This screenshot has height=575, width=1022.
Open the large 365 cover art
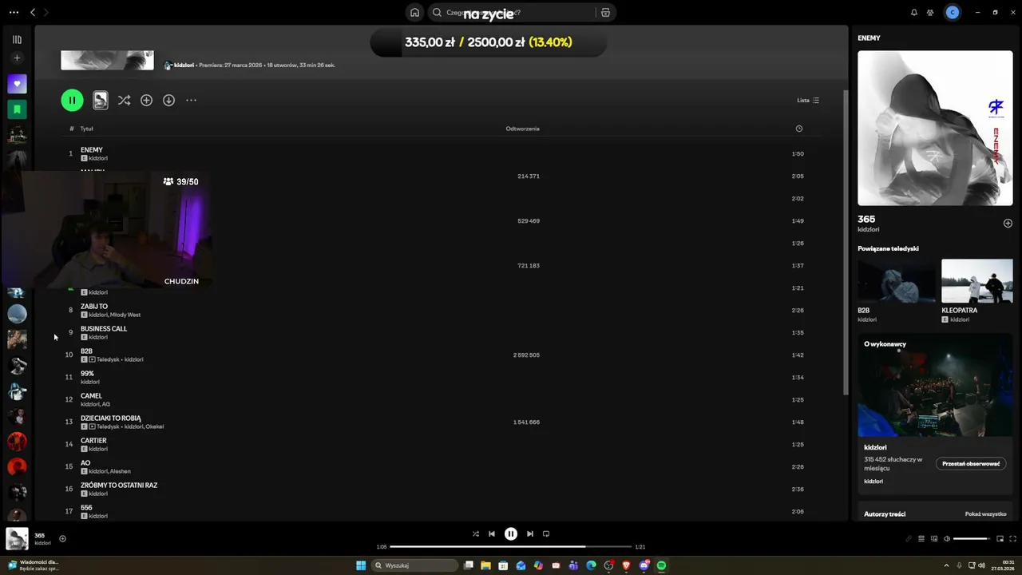click(x=935, y=129)
